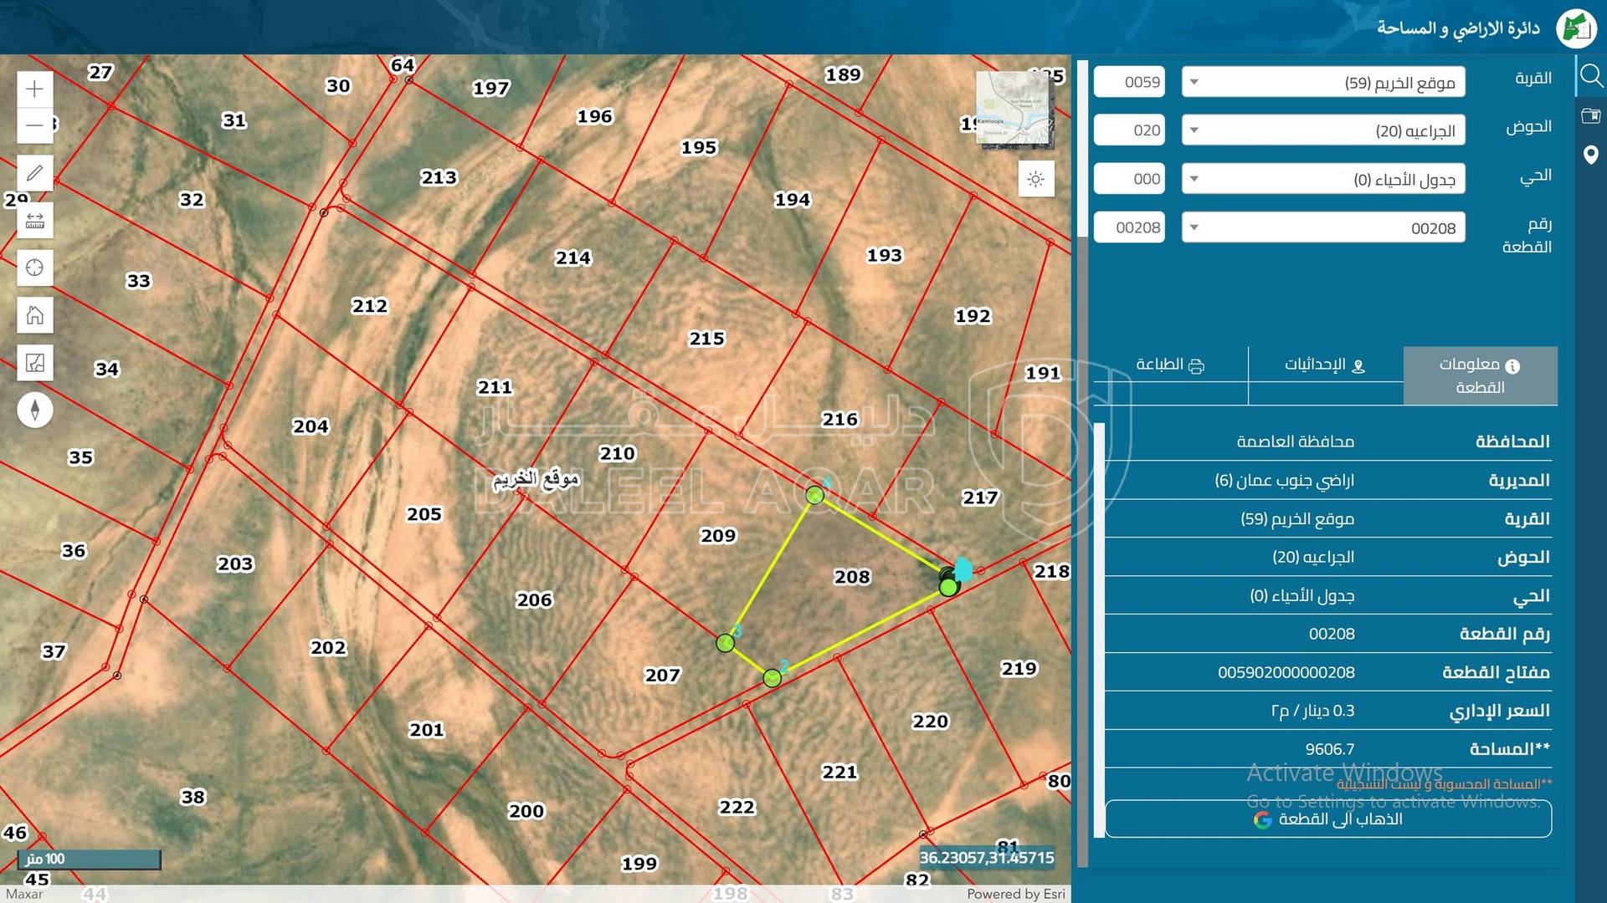This screenshot has width=1607, height=903.
Task: Reset orientation with compass icon
Action: click(x=34, y=410)
